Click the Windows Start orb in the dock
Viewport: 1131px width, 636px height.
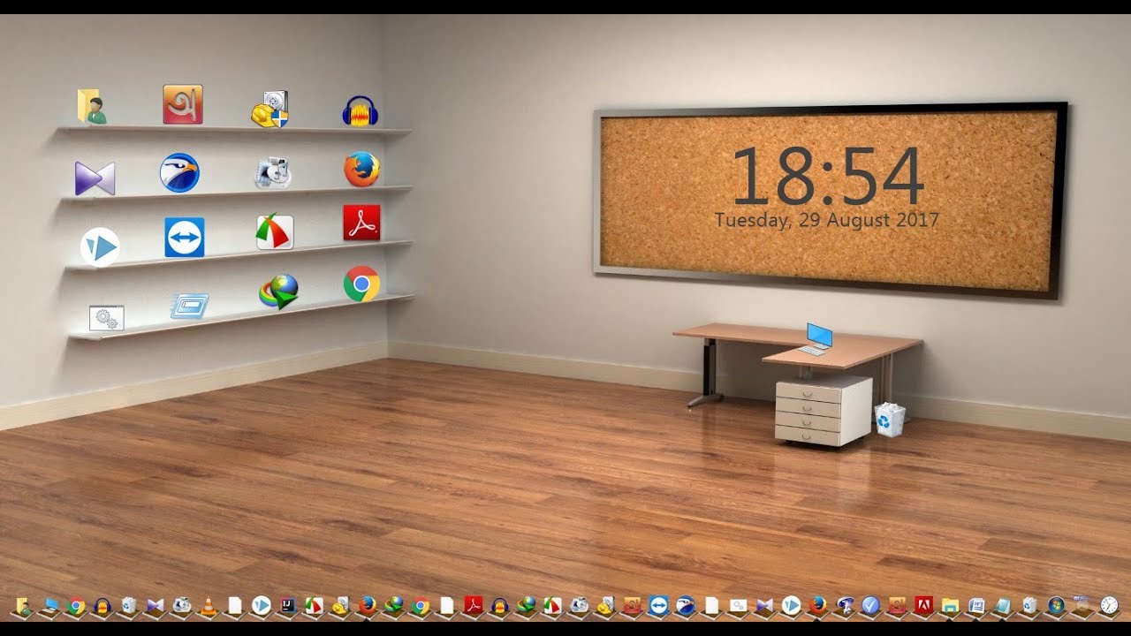tap(1056, 605)
